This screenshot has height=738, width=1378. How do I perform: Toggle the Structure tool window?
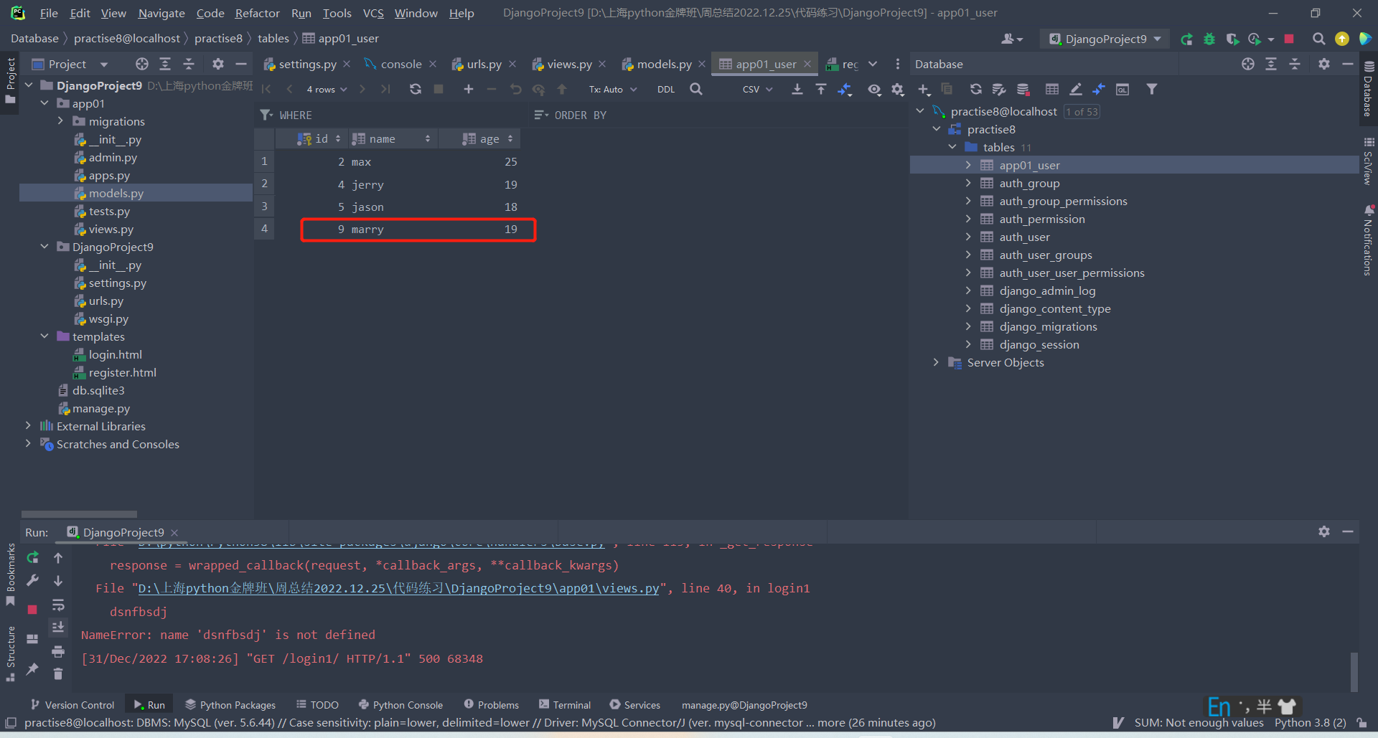coord(10,653)
